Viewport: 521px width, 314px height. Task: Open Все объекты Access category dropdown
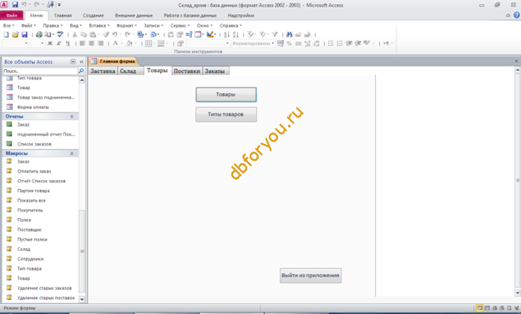click(73, 62)
